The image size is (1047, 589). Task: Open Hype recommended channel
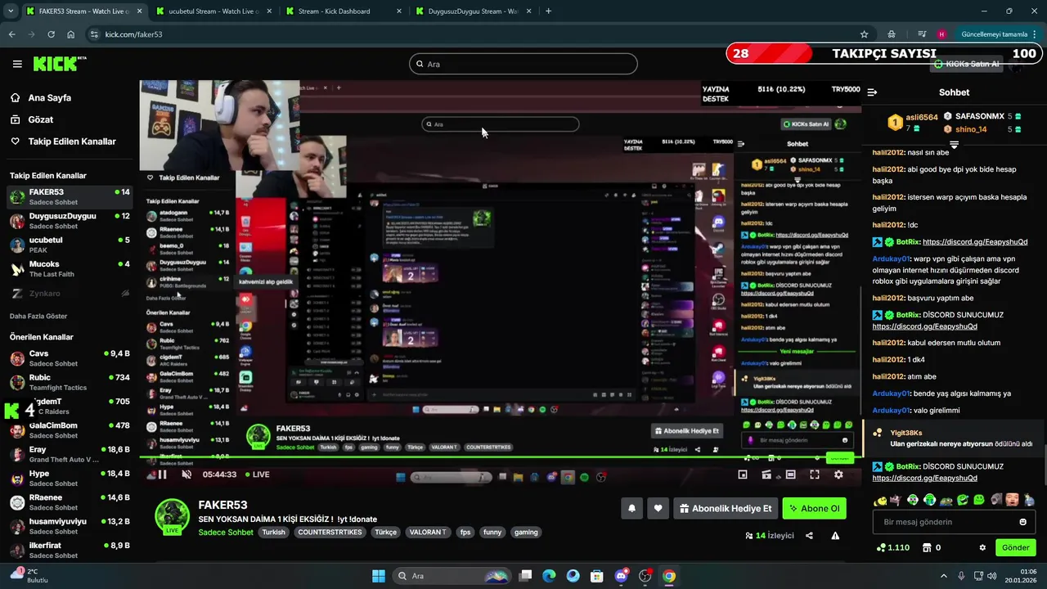[70, 478]
